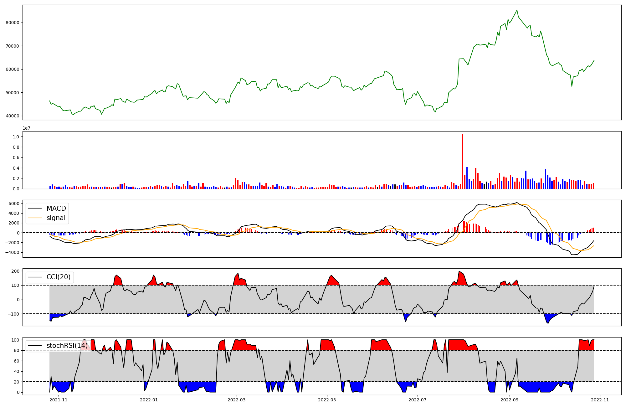Click the 2022-01 date label
The width and height of the screenshot is (626, 407).
pyautogui.click(x=149, y=400)
